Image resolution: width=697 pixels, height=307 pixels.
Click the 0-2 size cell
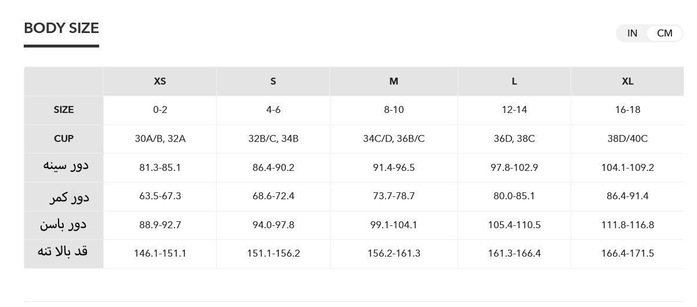pos(160,110)
